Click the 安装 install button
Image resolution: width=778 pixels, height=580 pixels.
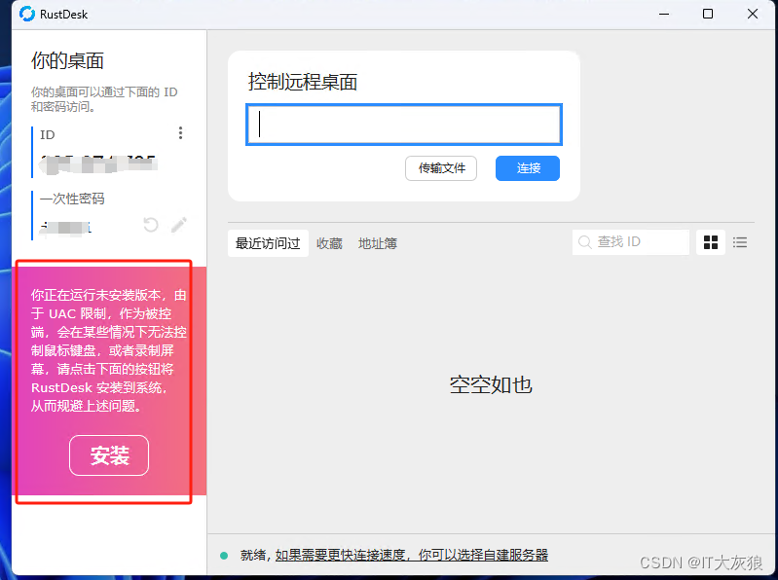tap(109, 455)
